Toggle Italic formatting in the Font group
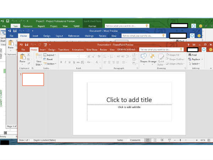 click(66, 62)
